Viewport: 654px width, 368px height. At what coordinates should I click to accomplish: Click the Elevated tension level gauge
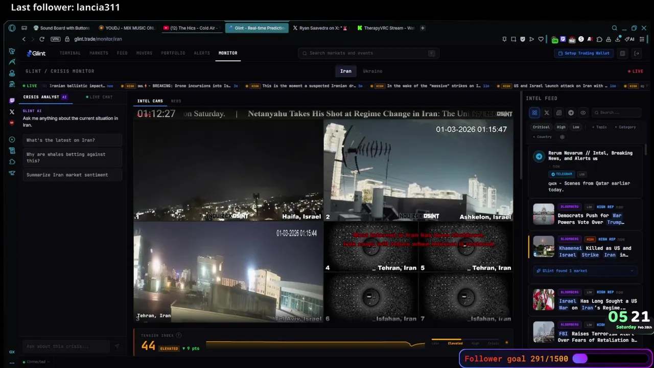pos(455,343)
